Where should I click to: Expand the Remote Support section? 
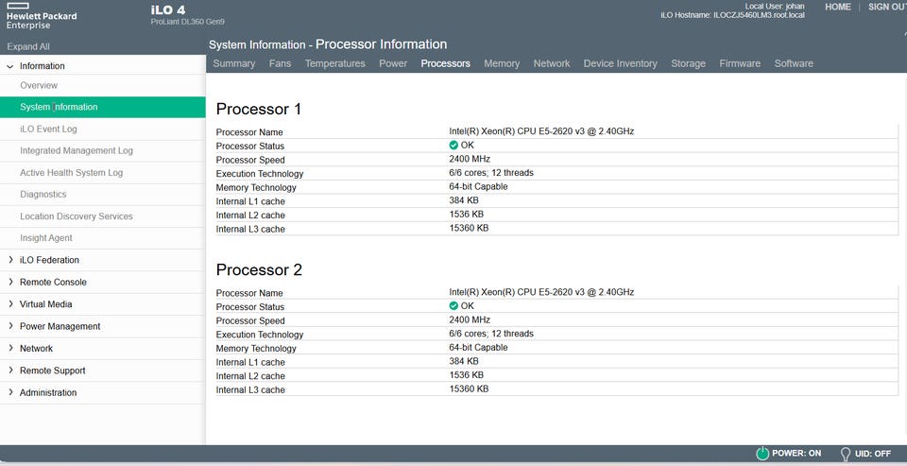tap(10, 370)
